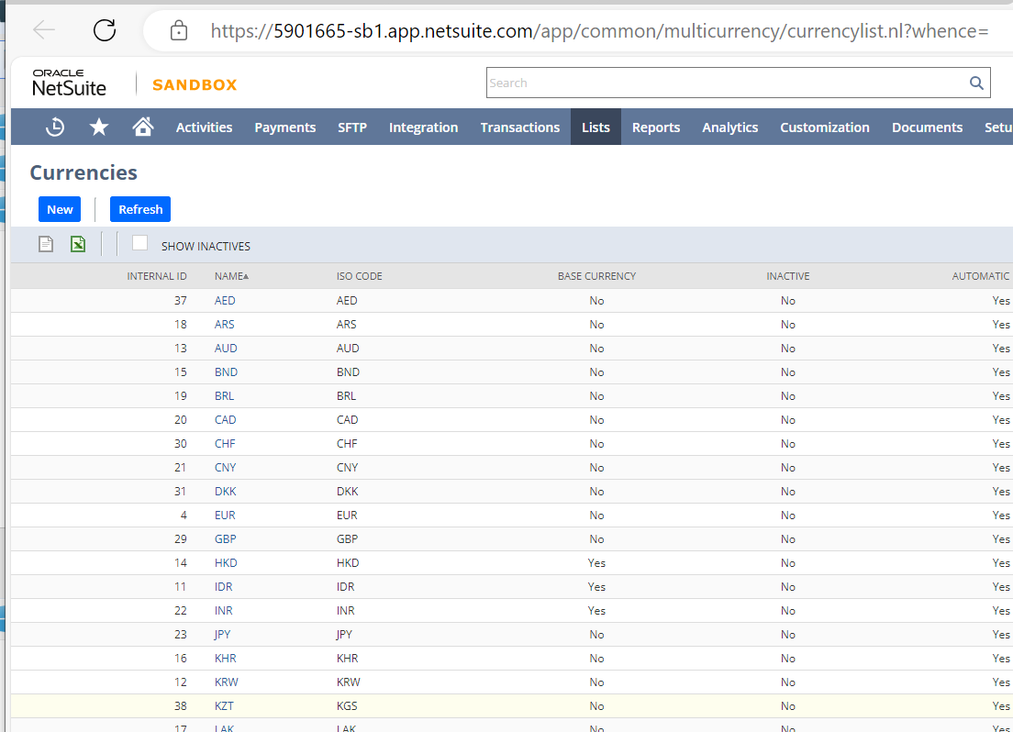
Task: Open the Activities menu
Action: (204, 128)
